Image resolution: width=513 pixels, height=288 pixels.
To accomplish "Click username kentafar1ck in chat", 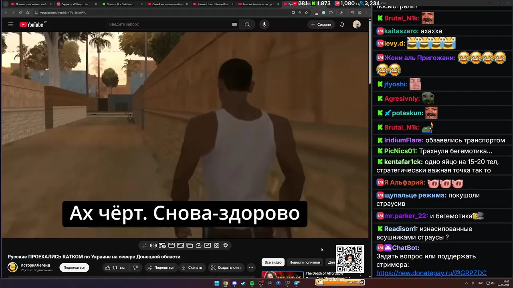I will (x=403, y=162).
